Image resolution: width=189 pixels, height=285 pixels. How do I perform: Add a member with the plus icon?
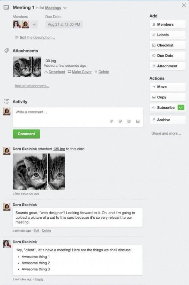[x=34, y=24]
